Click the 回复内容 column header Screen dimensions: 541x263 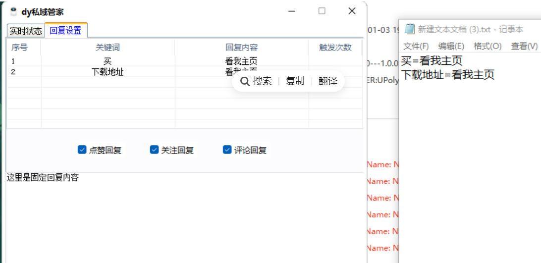[x=241, y=48]
